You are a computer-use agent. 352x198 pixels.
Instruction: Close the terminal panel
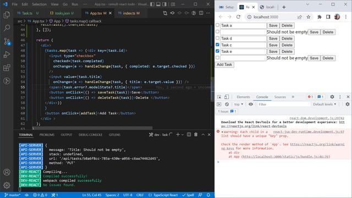click(x=209, y=134)
